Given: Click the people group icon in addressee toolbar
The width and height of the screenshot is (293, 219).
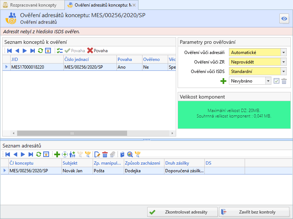Looking at the screenshot, I should pyautogui.click(x=72, y=154).
